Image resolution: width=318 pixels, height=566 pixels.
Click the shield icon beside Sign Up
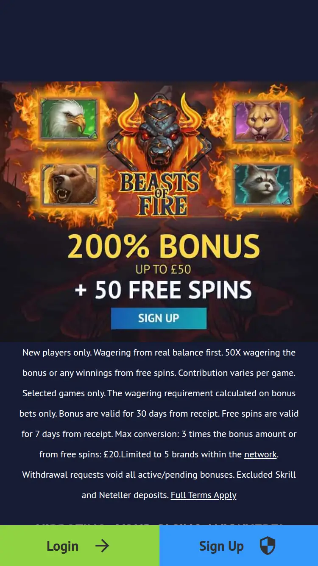pyautogui.click(x=268, y=546)
